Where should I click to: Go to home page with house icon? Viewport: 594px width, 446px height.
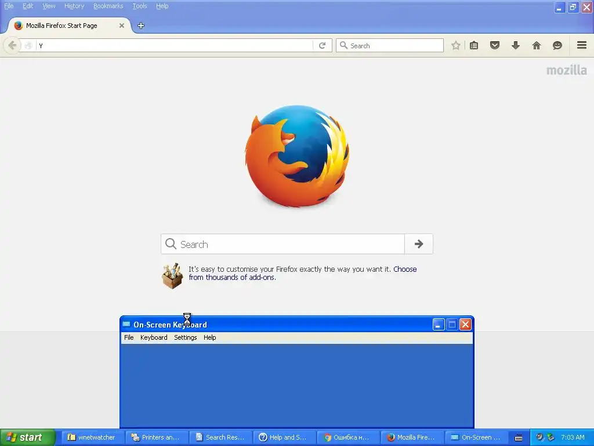coord(537,45)
